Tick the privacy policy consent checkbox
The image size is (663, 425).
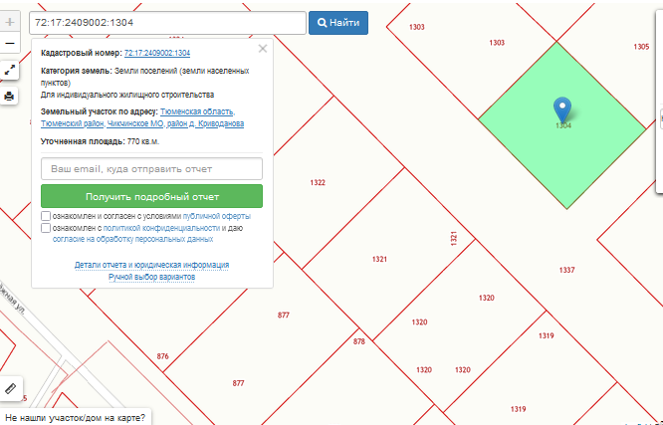point(47,228)
